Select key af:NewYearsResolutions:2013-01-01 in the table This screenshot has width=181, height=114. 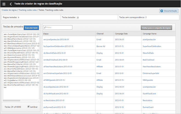tap(58, 66)
